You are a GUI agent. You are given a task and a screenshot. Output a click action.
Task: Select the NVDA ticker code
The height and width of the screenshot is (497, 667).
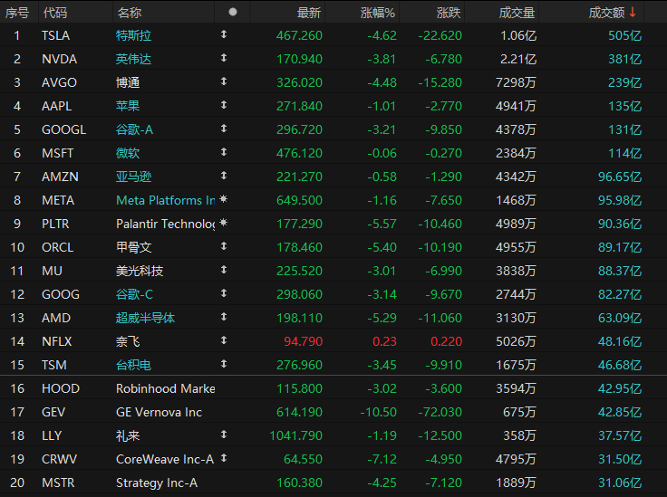tap(60, 59)
